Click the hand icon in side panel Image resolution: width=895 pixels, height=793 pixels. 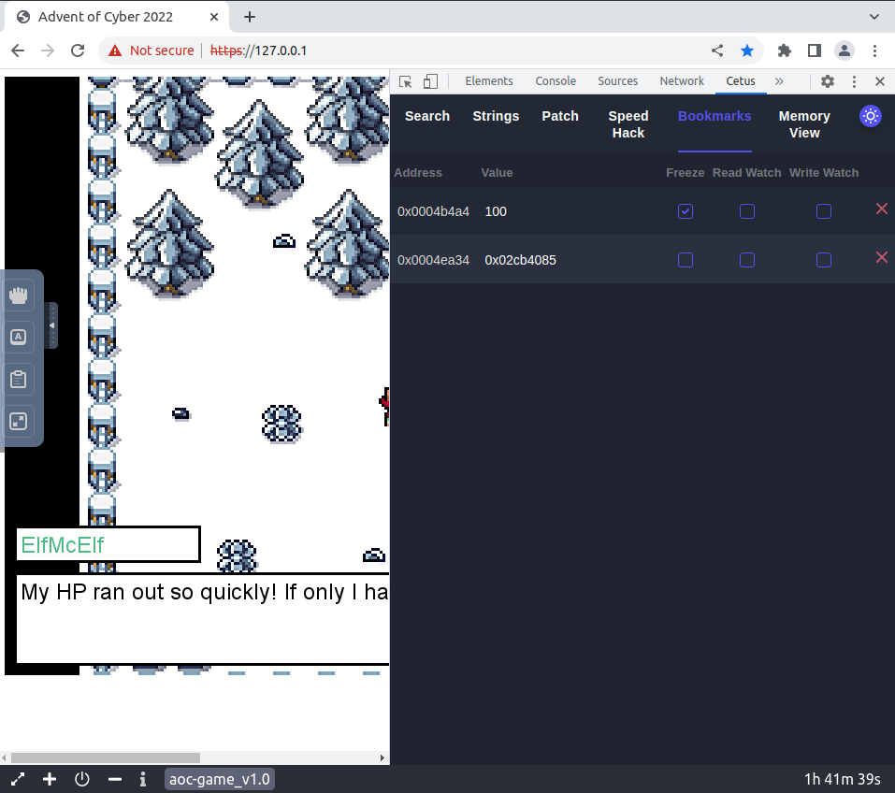(18, 296)
